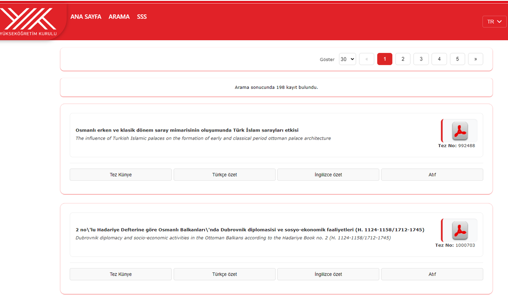Screen dimensions: 508x302
Task: Show İngilizce özet for palace architecture thesis
Action: pos(329,175)
